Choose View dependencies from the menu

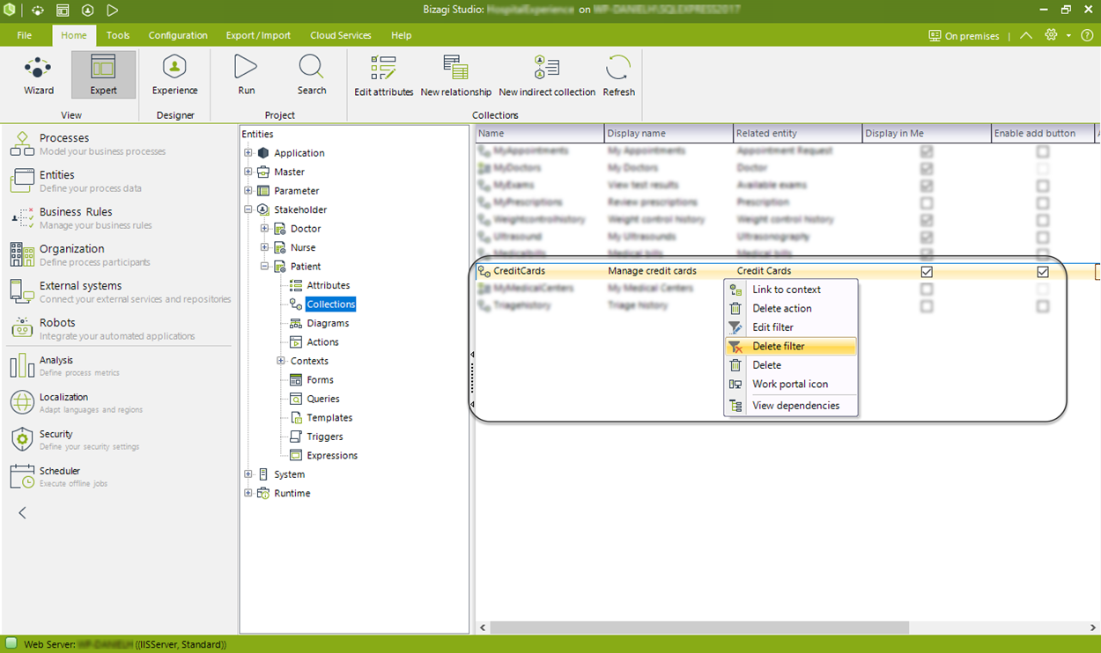pyautogui.click(x=791, y=406)
